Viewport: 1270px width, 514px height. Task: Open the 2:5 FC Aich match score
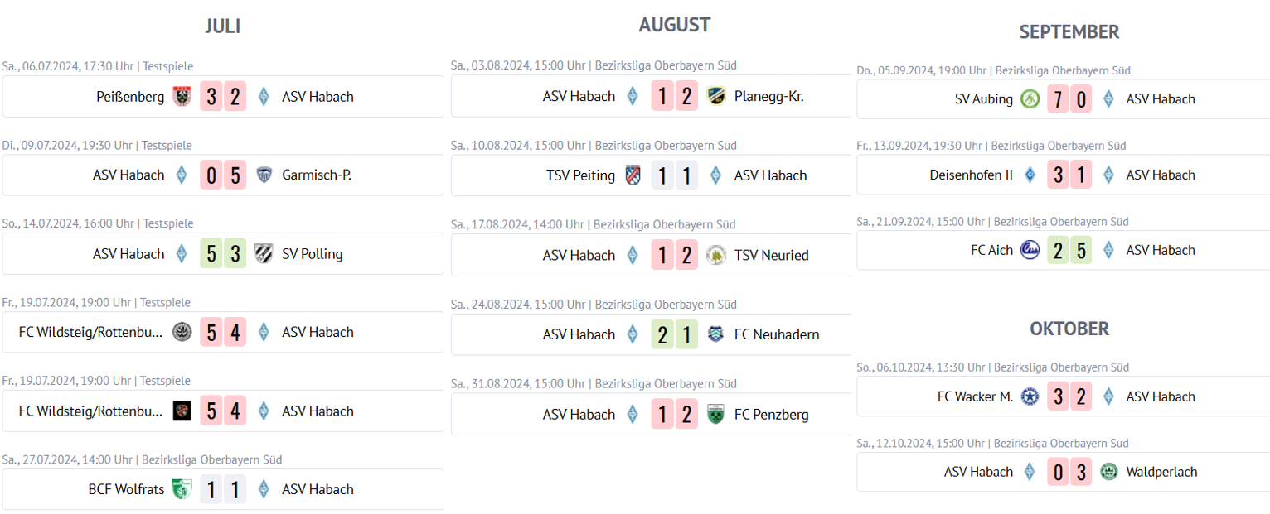(1069, 250)
